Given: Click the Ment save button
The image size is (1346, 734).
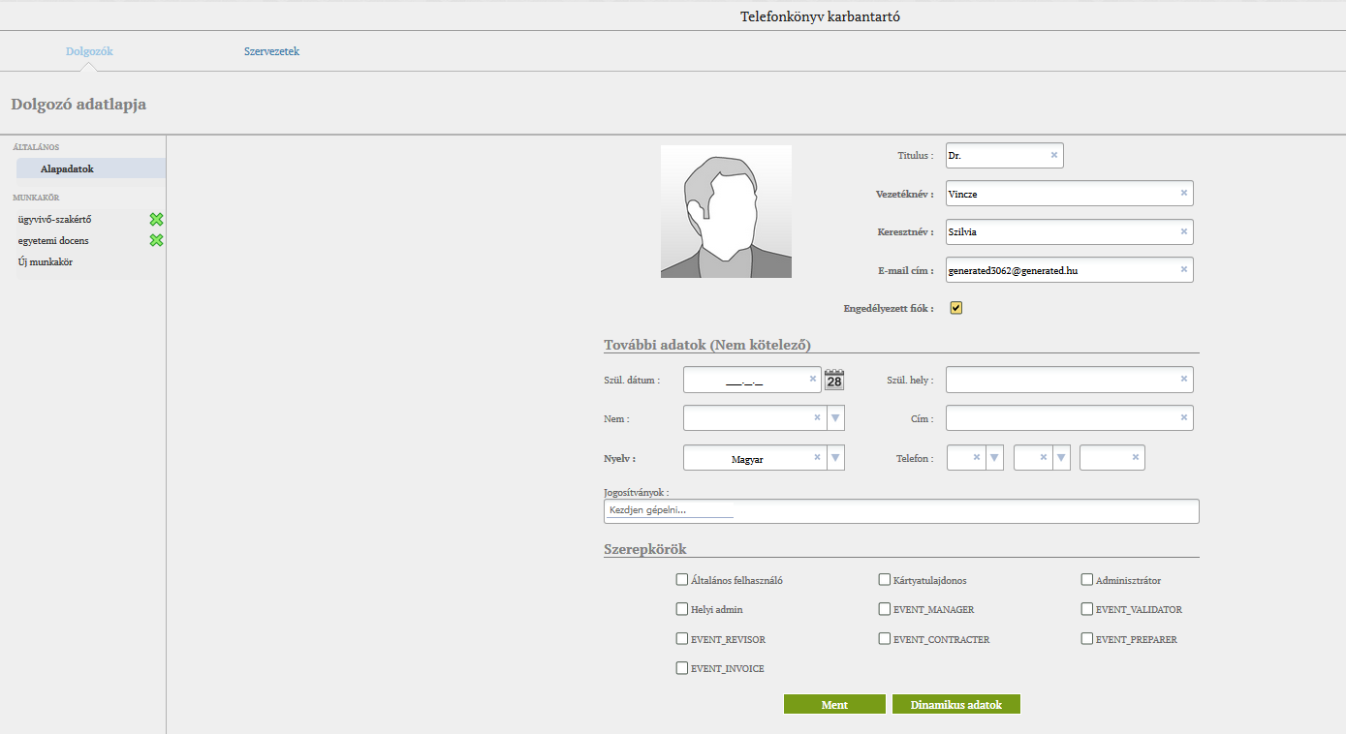Looking at the screenshot, I should click(x=834, y=704).
